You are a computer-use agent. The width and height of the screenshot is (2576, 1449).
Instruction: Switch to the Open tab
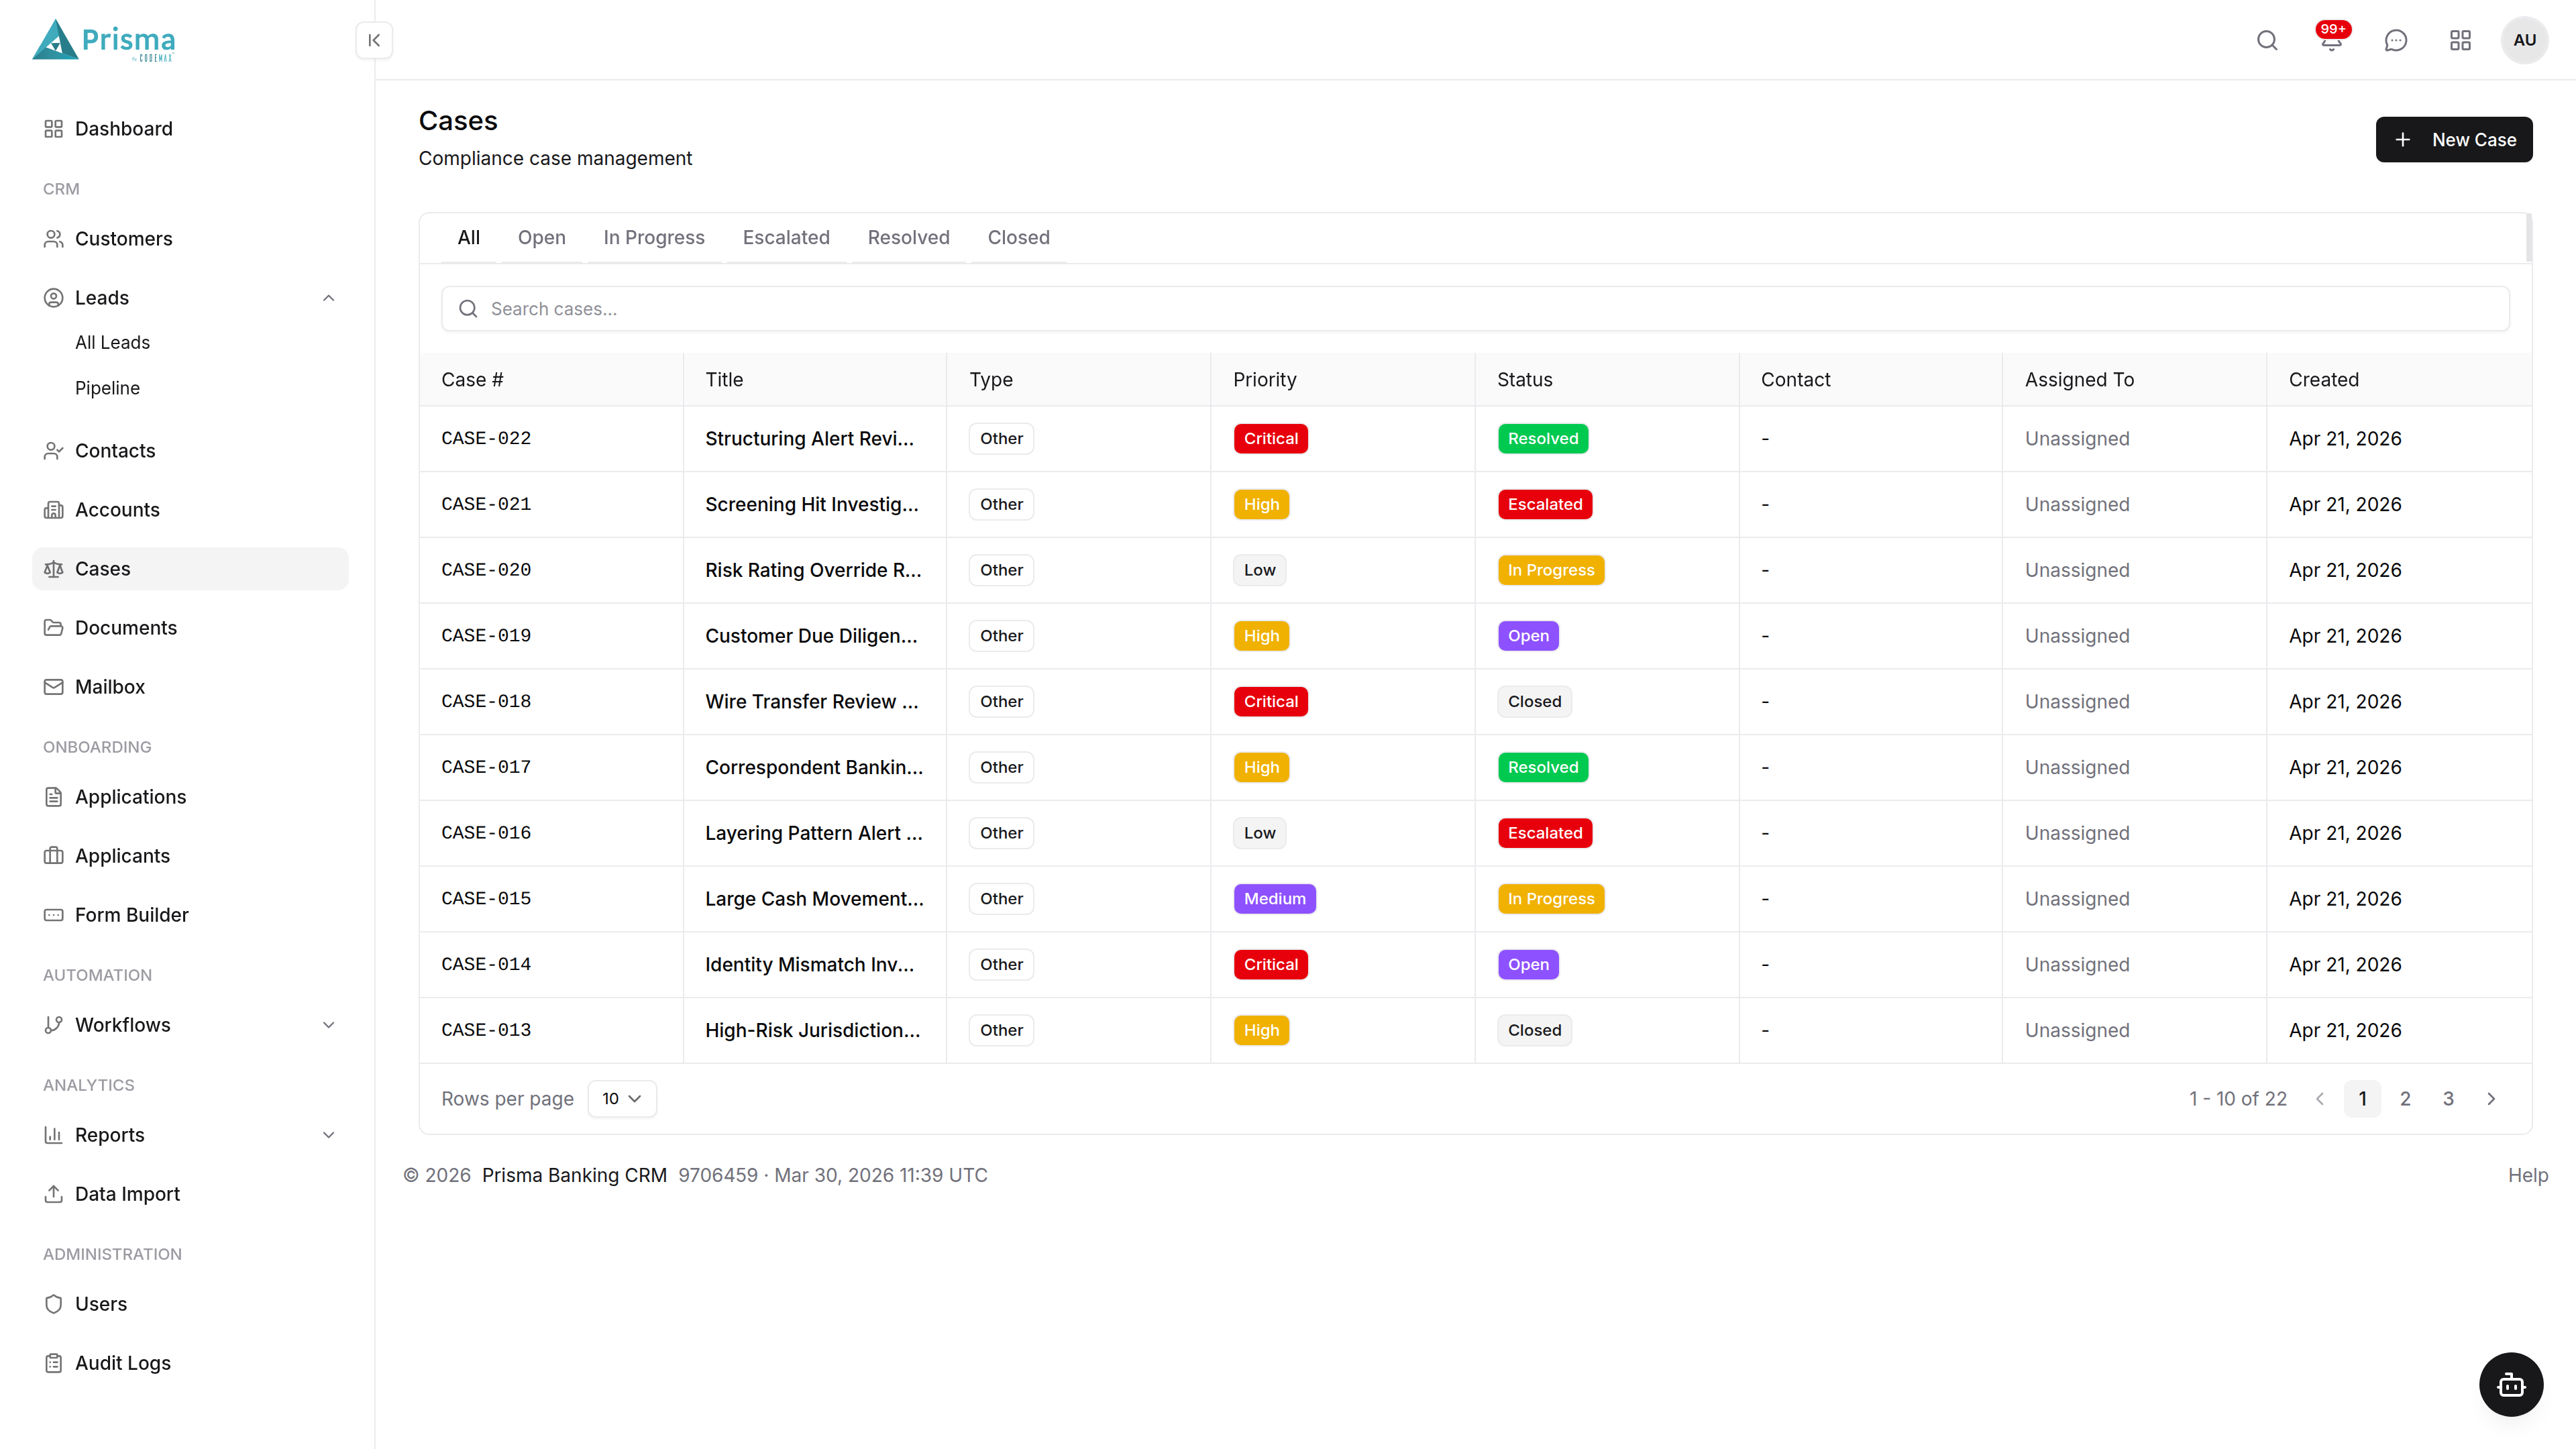pyautogui.click(x=541, y=238)
